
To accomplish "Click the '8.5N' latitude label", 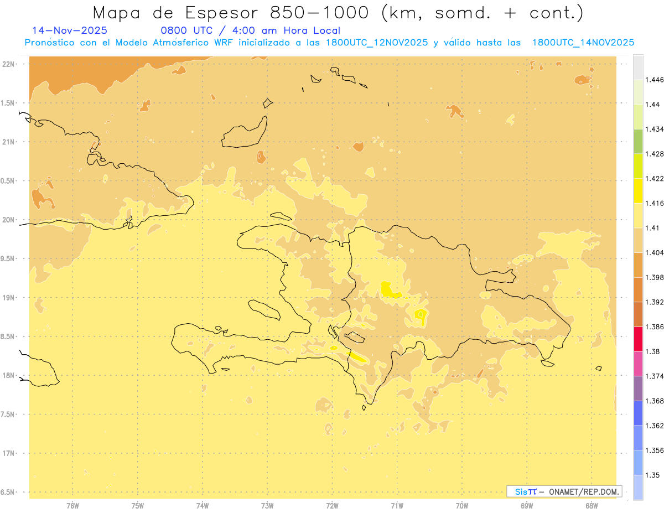I will click(8, 336).
